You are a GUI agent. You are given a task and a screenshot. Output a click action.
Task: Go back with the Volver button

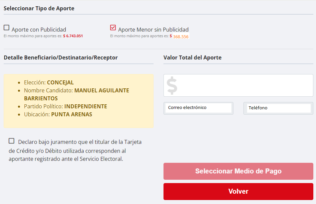pos(238,192)
